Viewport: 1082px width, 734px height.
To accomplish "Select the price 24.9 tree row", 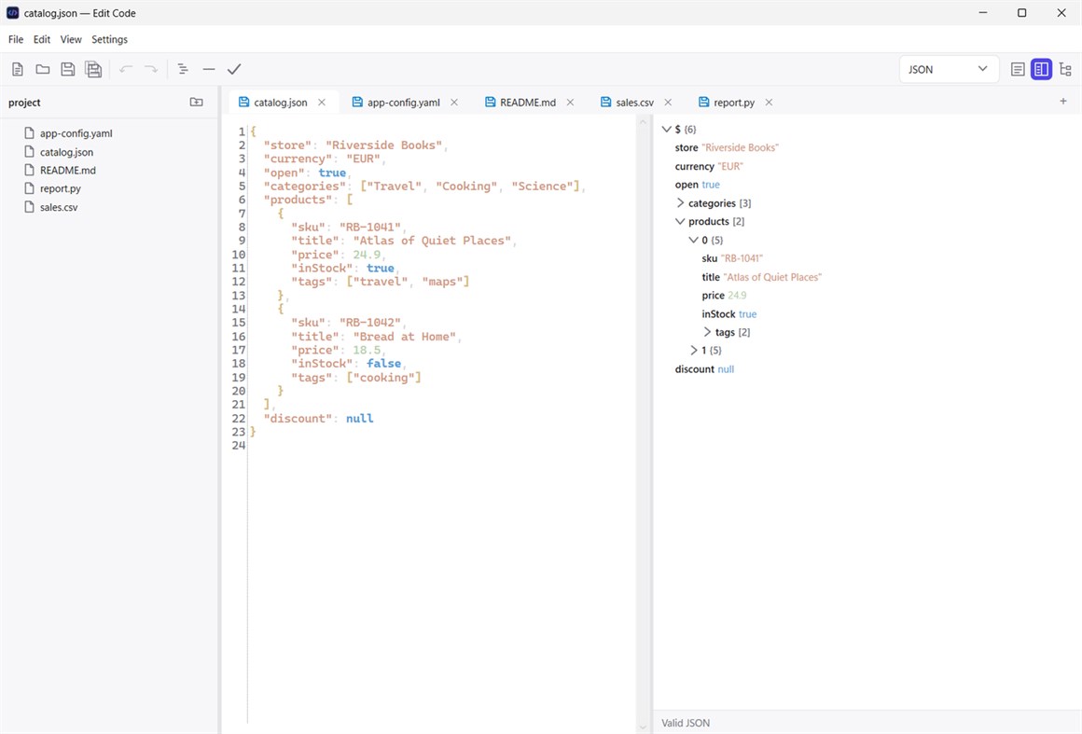I will tap(724, 296).
